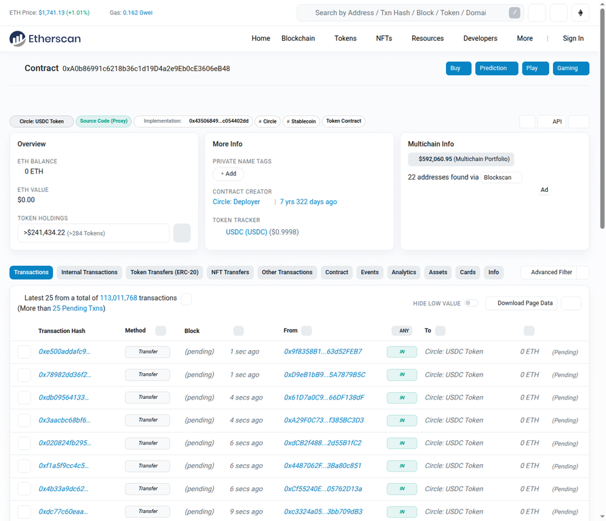The image size is (606, 521).
Task: Open the Contract tab
Action: [337, 272]
